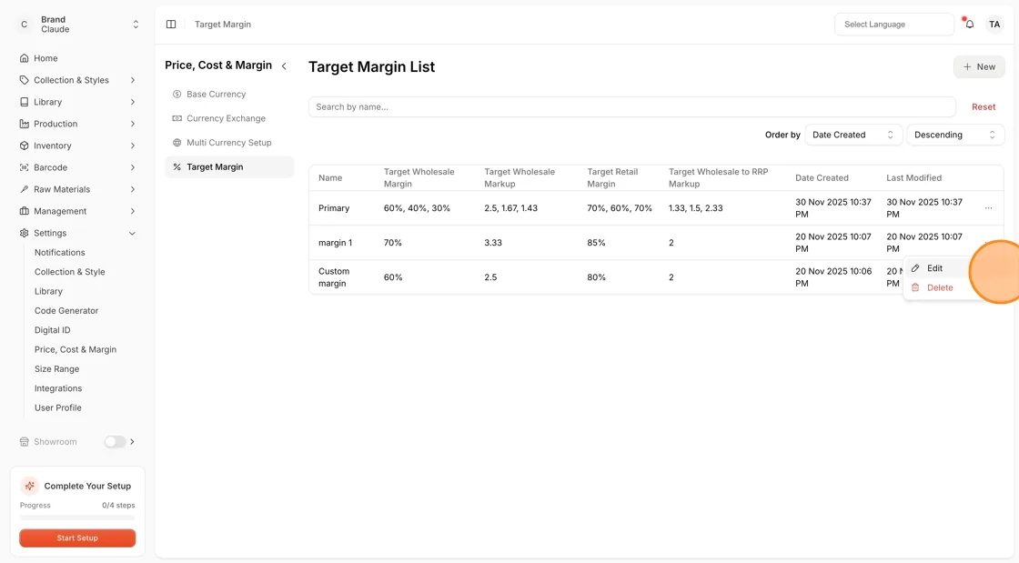Viewport: 1019px width, 563px height.
Task: Open the Descending sort direction dropdown
Action: click(955, 135)
